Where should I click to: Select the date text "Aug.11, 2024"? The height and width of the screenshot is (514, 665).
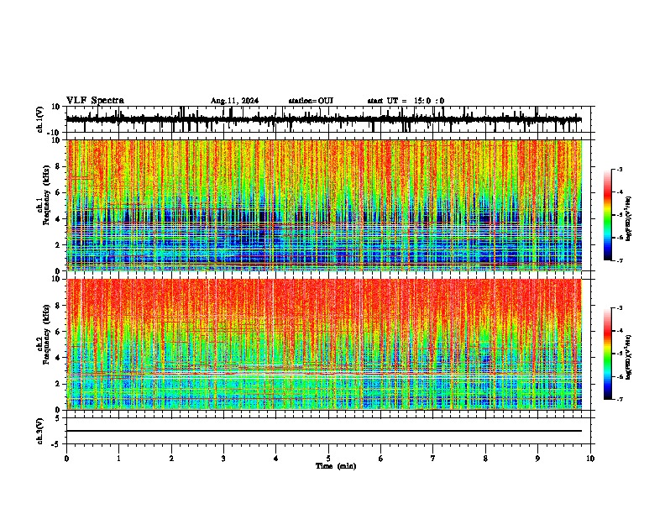(234, 101)
